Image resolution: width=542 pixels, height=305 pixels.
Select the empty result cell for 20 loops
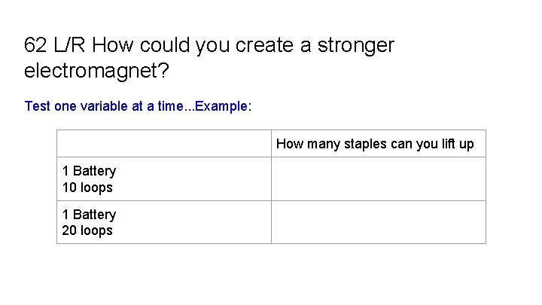(x=378, y=222)
